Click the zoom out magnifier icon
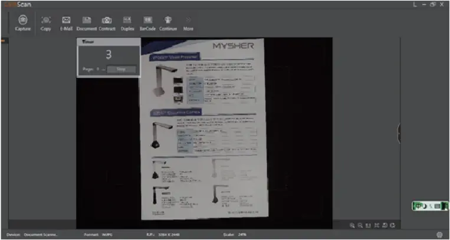450x240 pixels. coord(360,225)
